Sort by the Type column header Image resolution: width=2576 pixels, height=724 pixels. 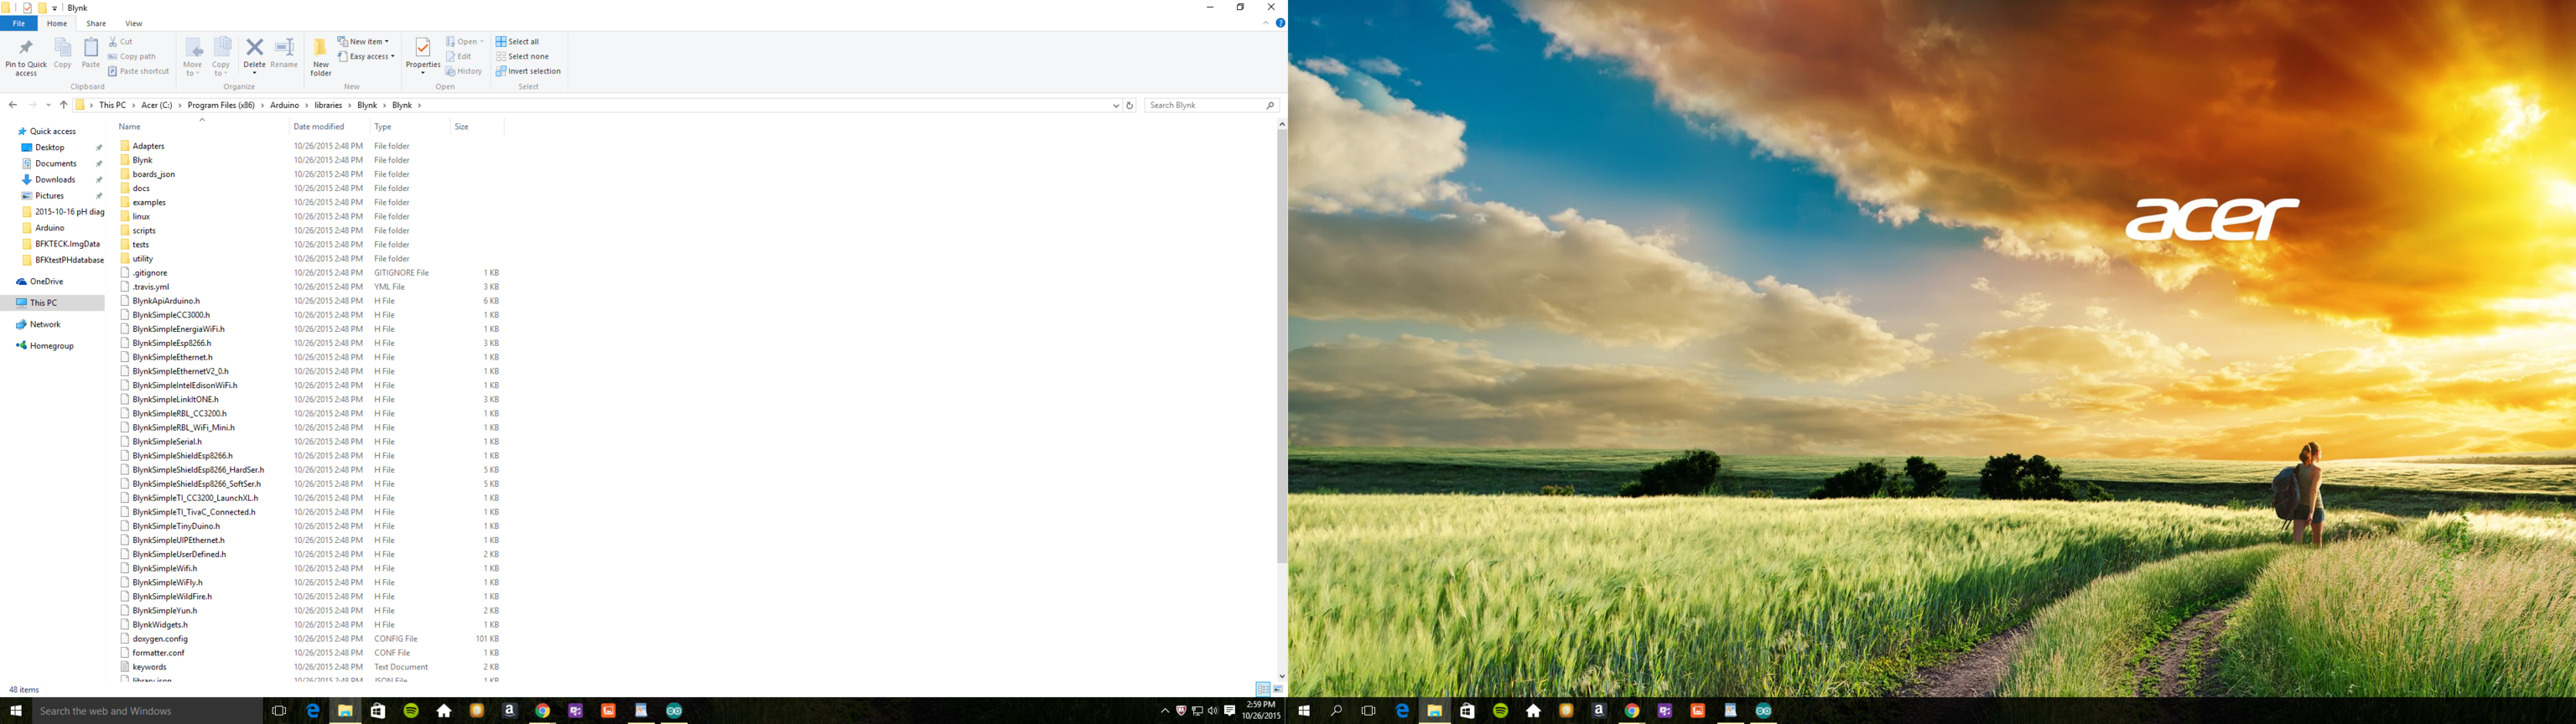(410, 127)
